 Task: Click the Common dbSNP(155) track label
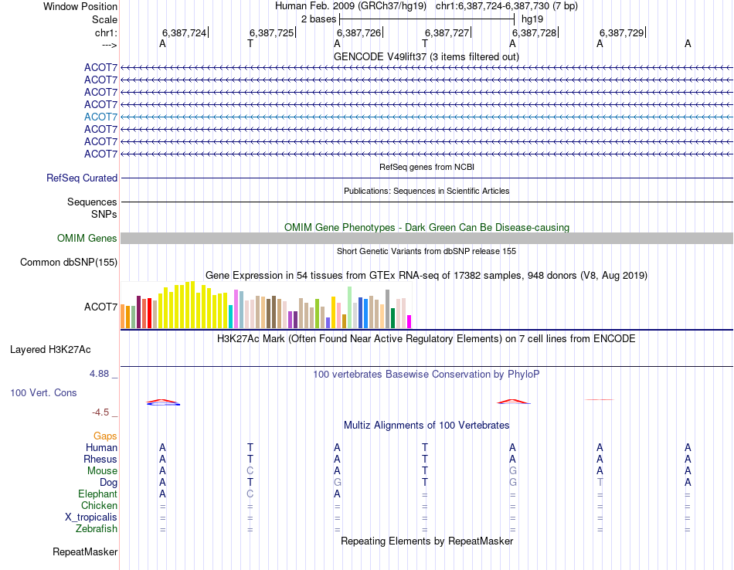pyautogui.click(x=69, y=262)
